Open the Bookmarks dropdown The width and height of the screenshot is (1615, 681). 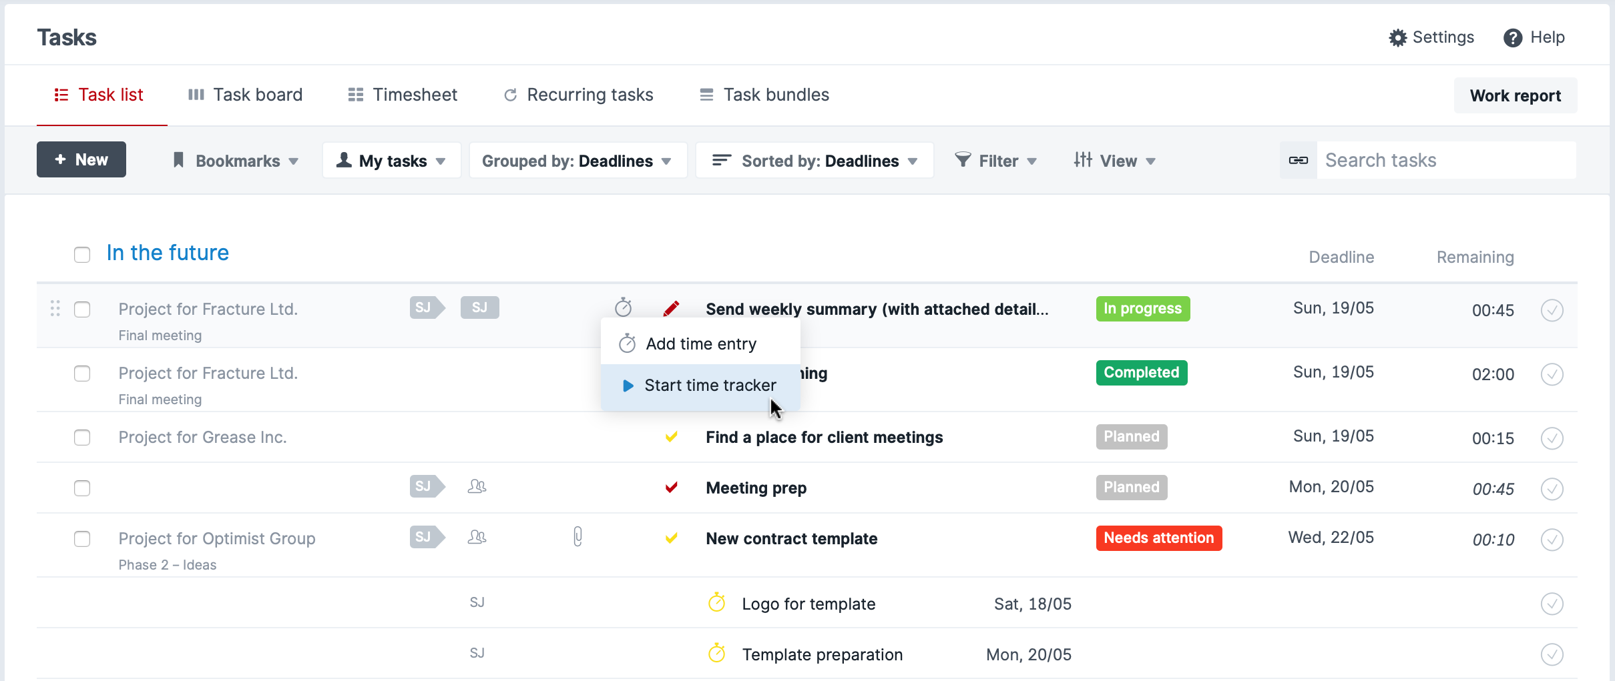235,161
